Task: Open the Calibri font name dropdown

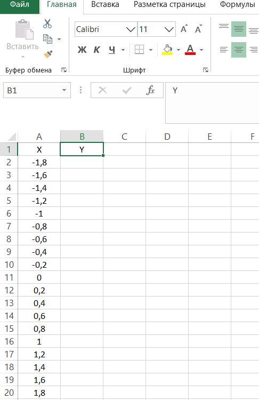Action: click(131, 29)
